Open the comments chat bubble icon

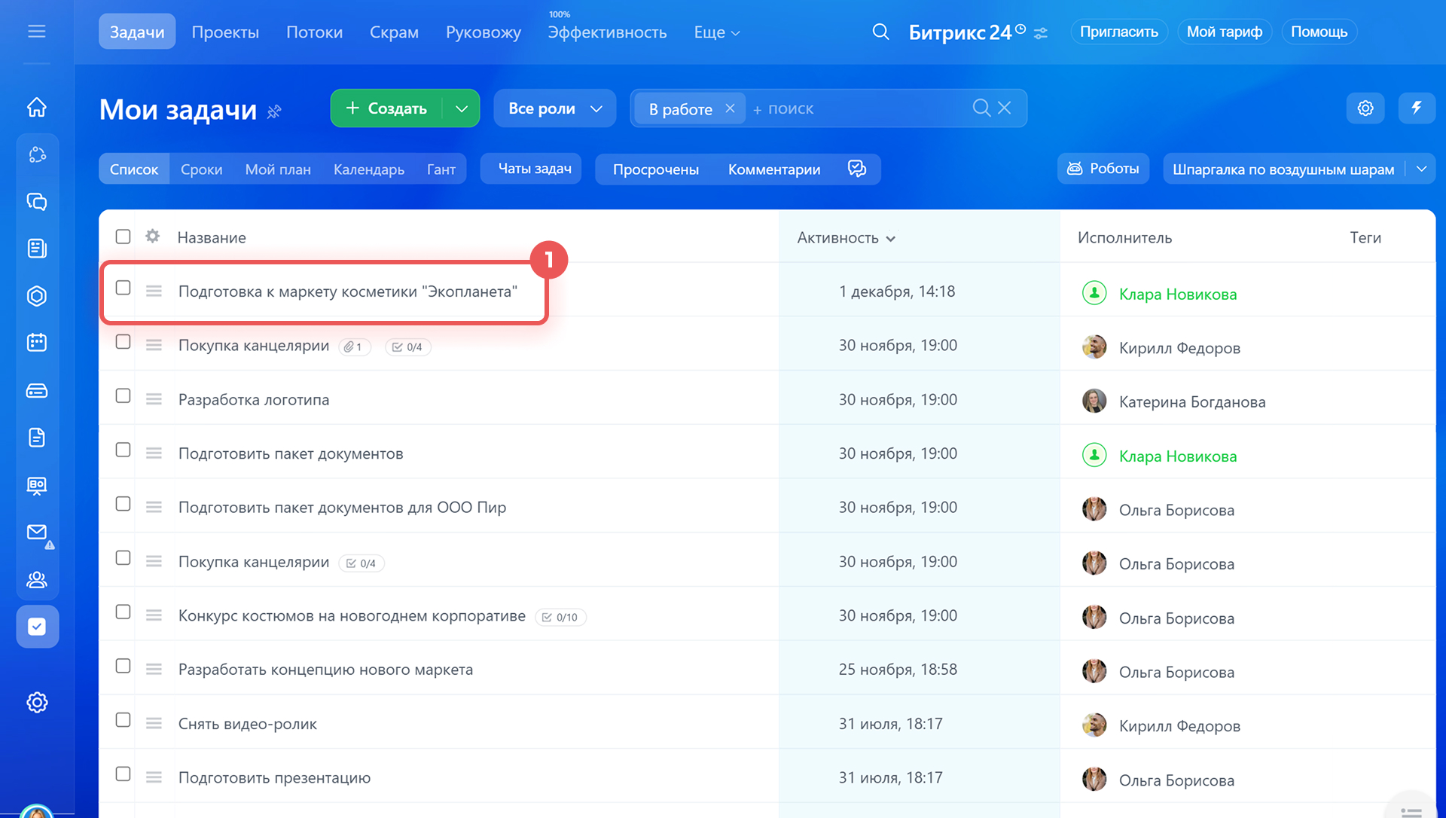click(857, 169)
